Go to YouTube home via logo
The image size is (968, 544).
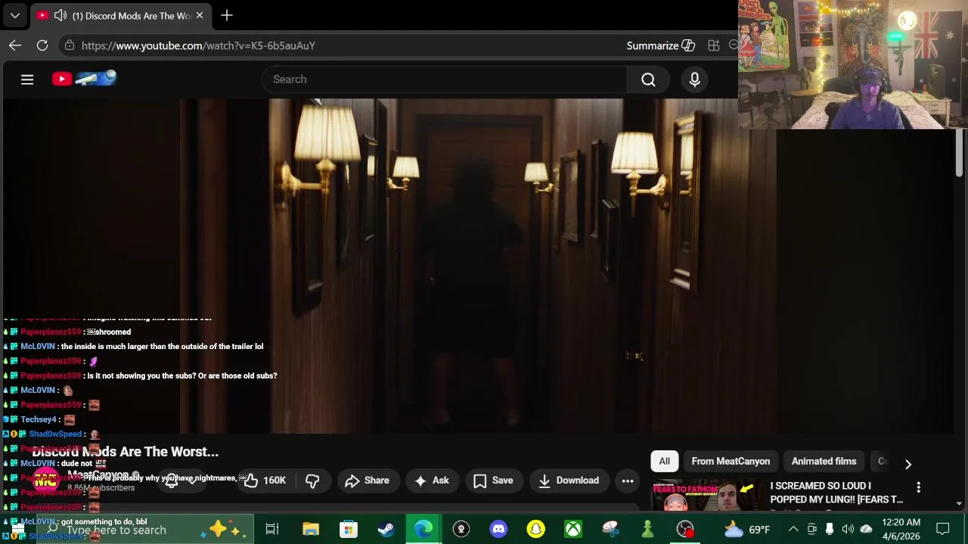(84, 79)
